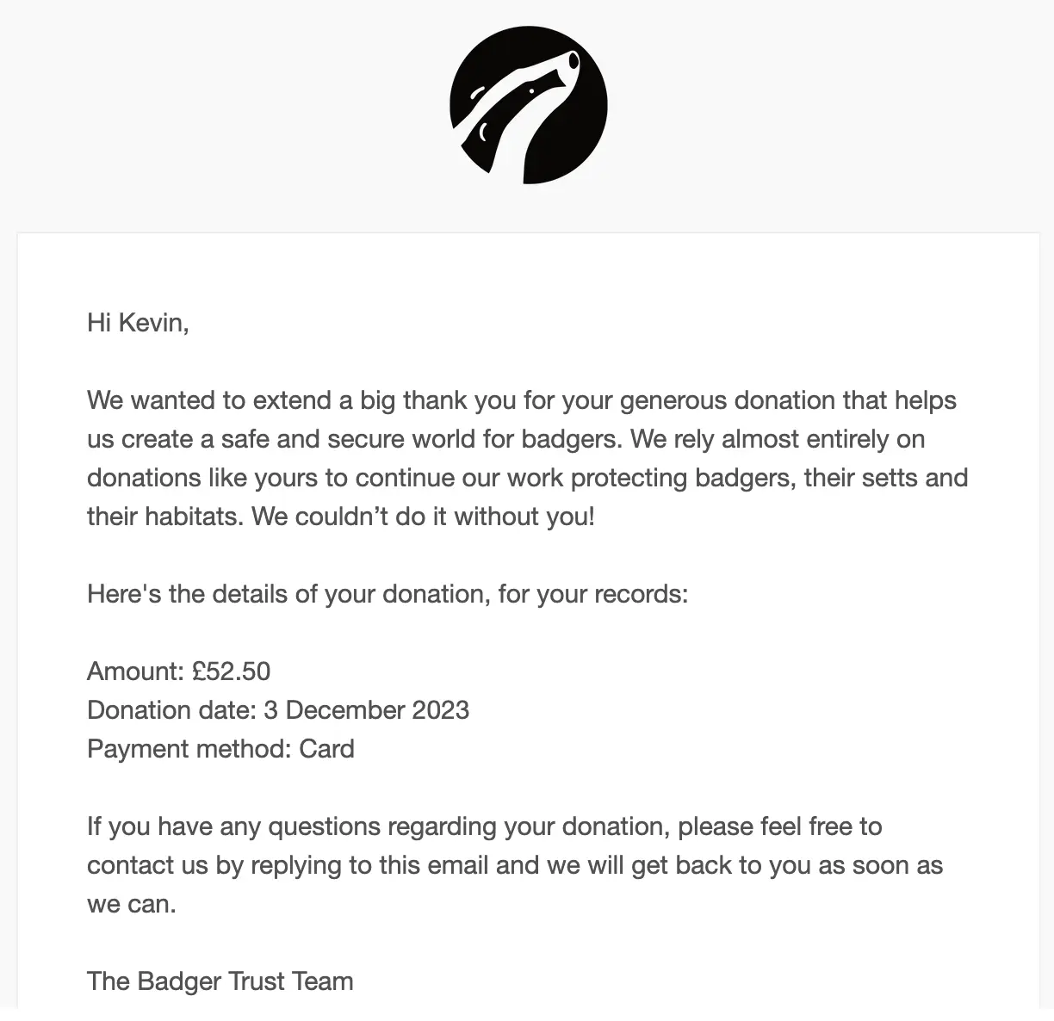Click the "Payment method:" label
This screenshot has height=1021, width=1054.
189,749
